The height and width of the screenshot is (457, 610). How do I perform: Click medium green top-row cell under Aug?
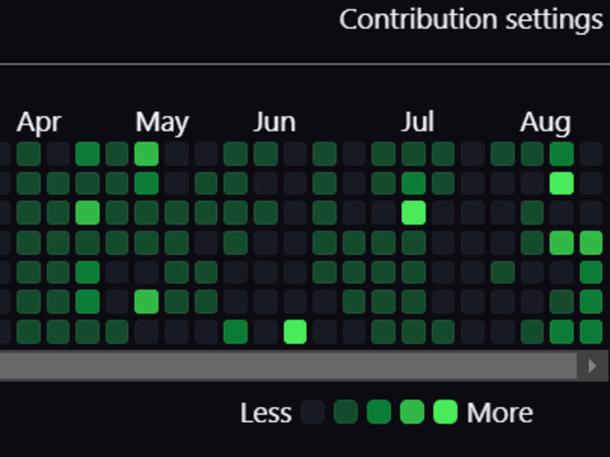coord(562,153)
